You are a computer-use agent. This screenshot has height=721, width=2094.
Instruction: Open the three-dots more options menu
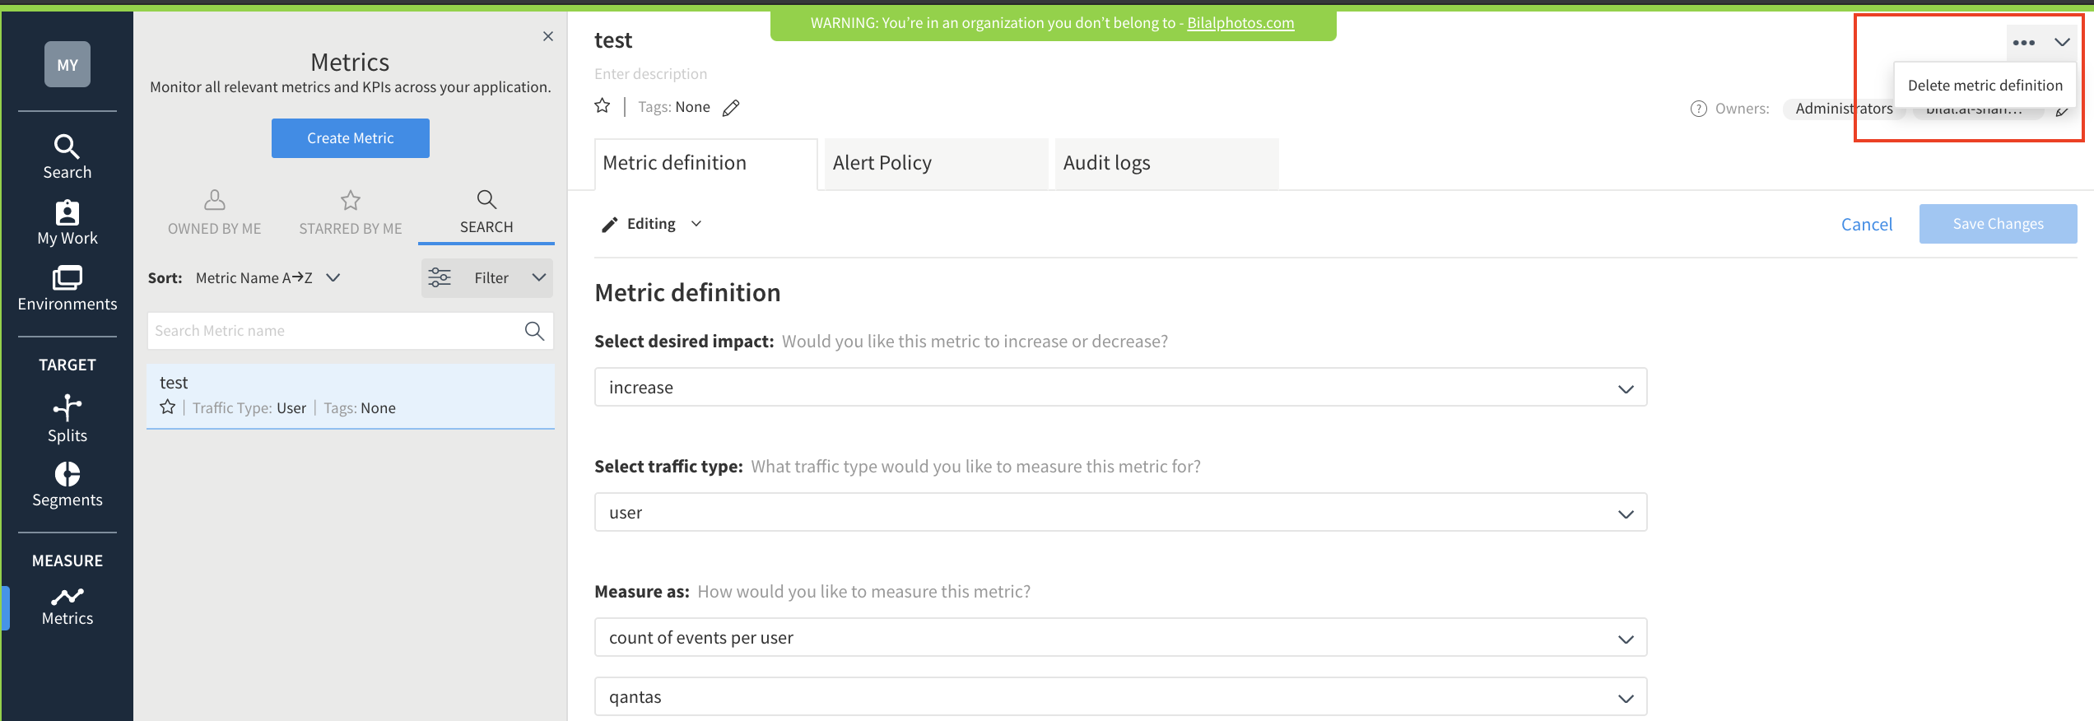click(x=2024, y=42)
